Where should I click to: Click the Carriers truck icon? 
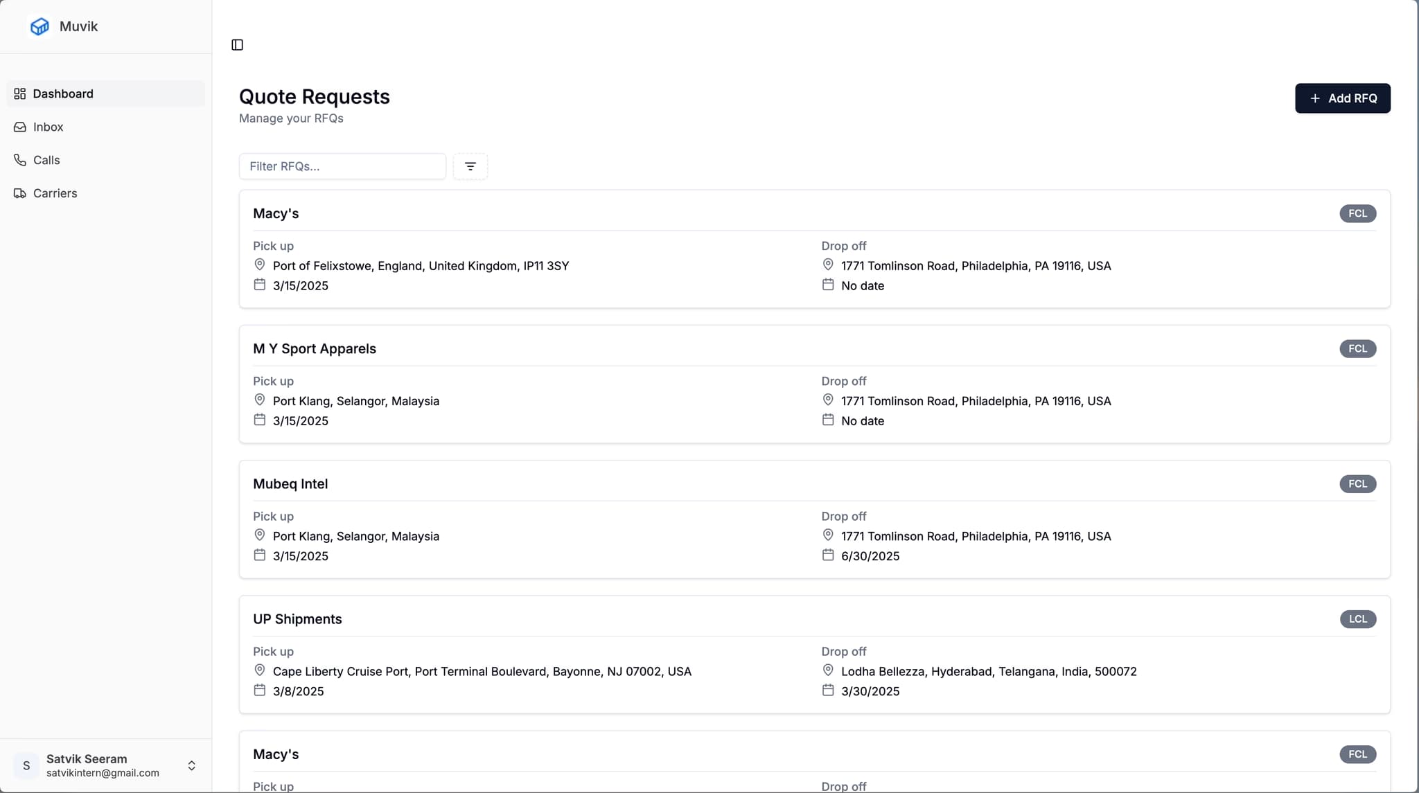point(20,193)
